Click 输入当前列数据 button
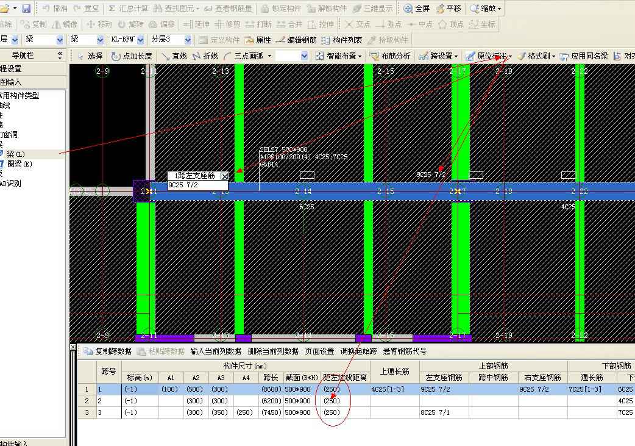 [216, 351]
